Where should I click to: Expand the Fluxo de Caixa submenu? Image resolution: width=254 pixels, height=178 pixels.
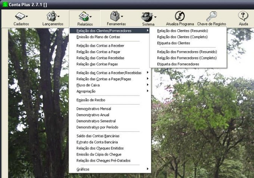[x=109, y=85]
